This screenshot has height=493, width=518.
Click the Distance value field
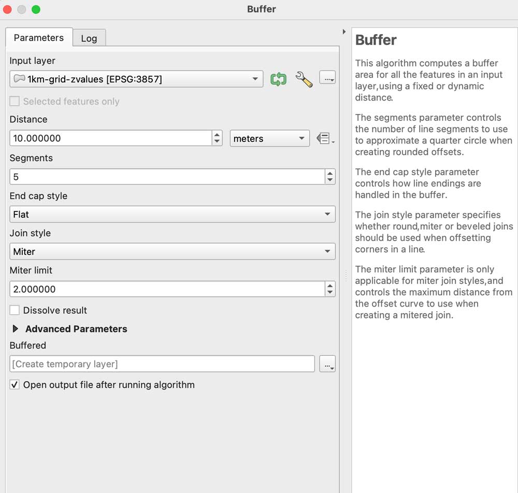coord(110,138)
